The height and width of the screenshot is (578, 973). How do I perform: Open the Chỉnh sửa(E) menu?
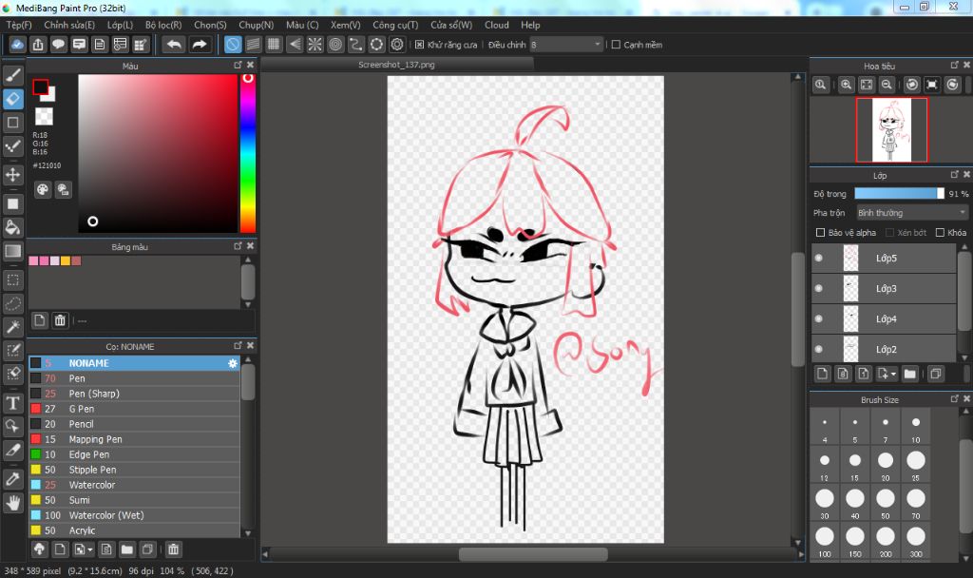click(69, 25)
